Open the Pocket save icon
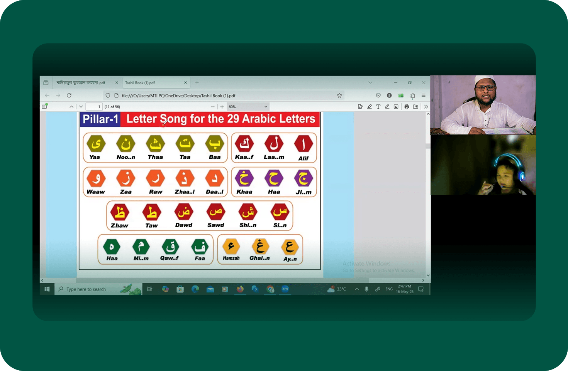Screen dimensions: 568x371 (378, 96)
